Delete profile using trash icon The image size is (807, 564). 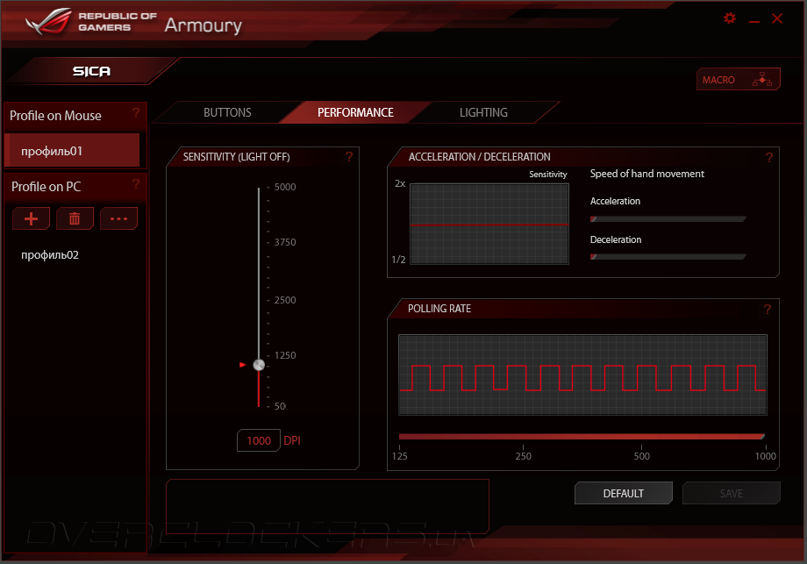(75, 218)
